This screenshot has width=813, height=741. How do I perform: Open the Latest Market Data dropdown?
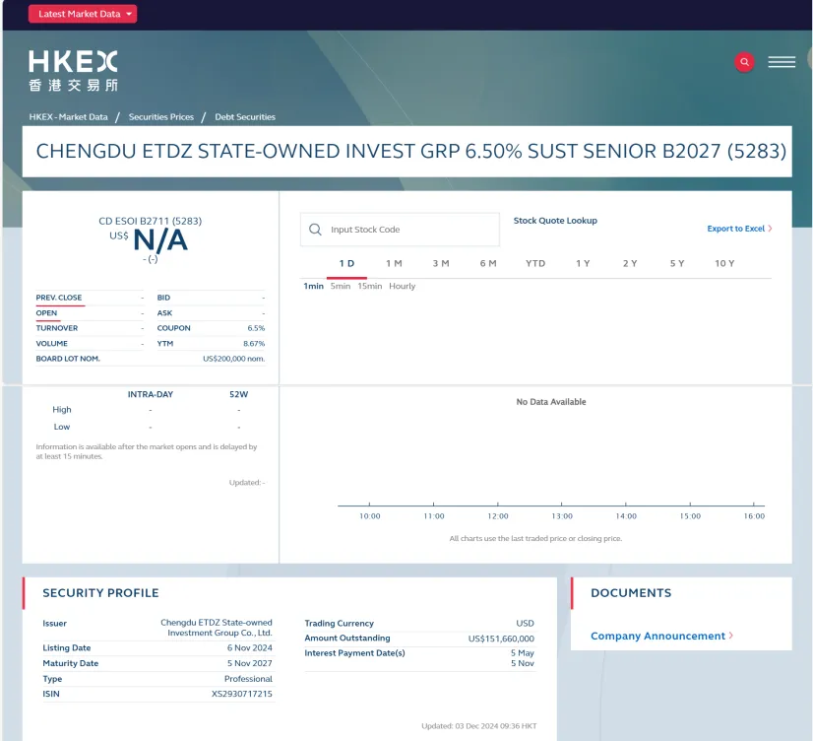[83, 14]
